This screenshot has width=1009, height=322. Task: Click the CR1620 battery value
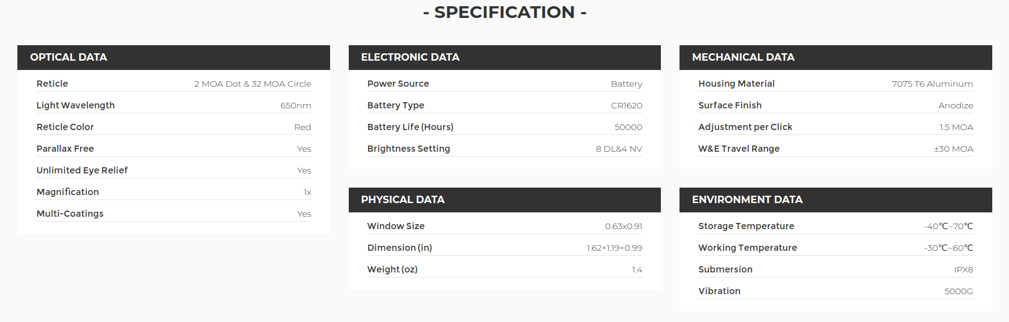(x=627, y=106)
